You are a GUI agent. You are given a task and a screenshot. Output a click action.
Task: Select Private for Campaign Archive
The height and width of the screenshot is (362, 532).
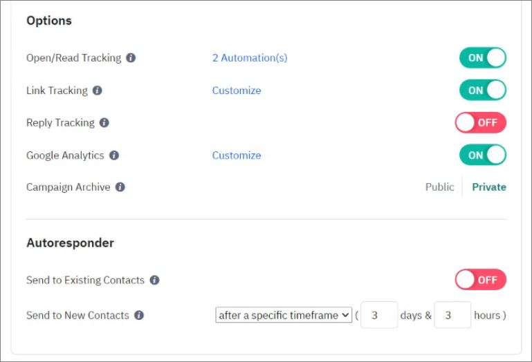point(489,187)
